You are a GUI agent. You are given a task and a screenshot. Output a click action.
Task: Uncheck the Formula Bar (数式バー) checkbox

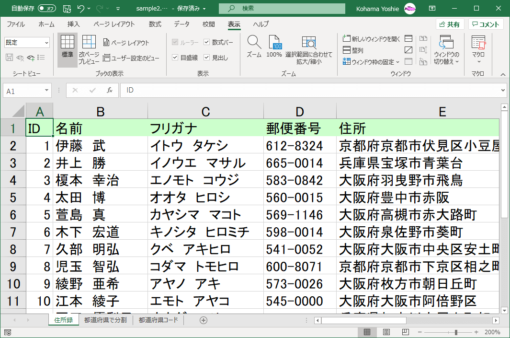coord(206,42)
